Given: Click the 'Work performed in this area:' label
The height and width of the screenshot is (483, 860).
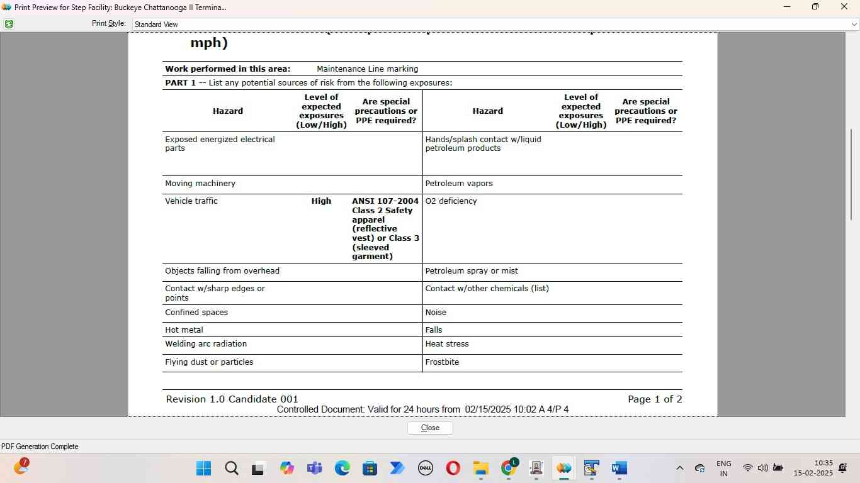Looking at the screenshot, I should (227, 69).
